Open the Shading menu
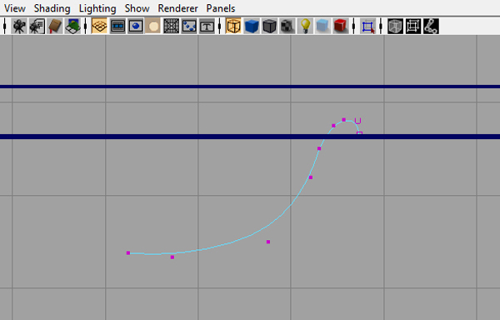Image resolution: width=500 pixels, height=320 pixels. tap(52, 8)
